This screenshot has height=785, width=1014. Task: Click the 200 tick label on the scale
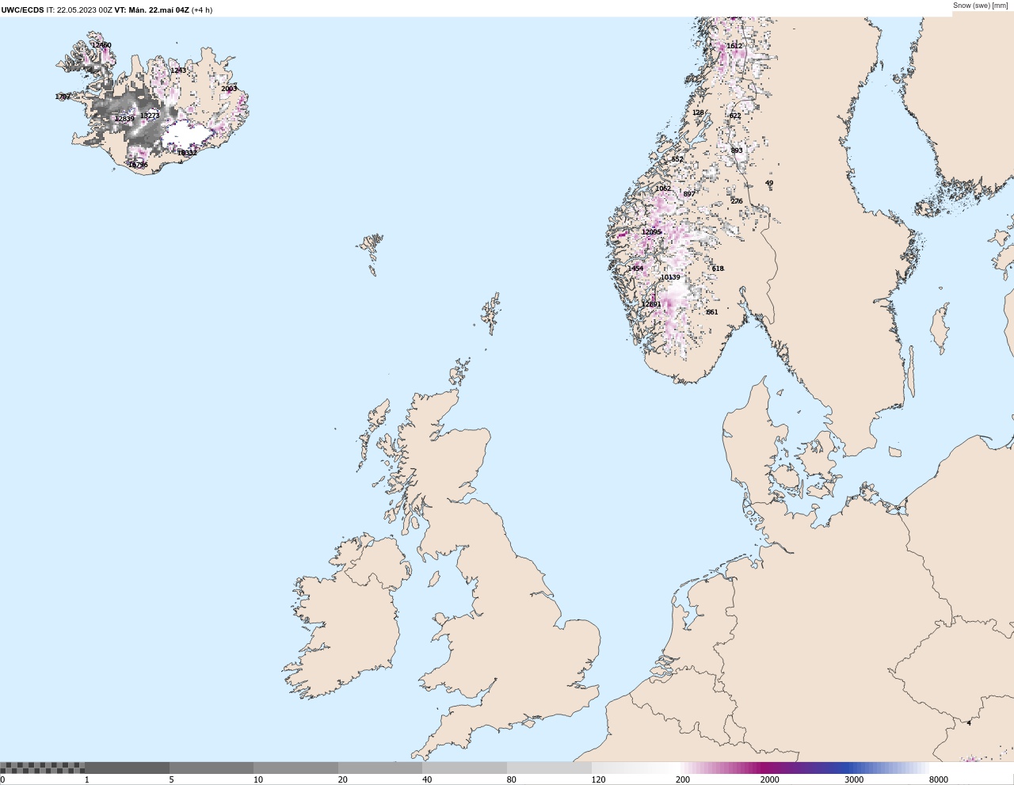[683, 779]
